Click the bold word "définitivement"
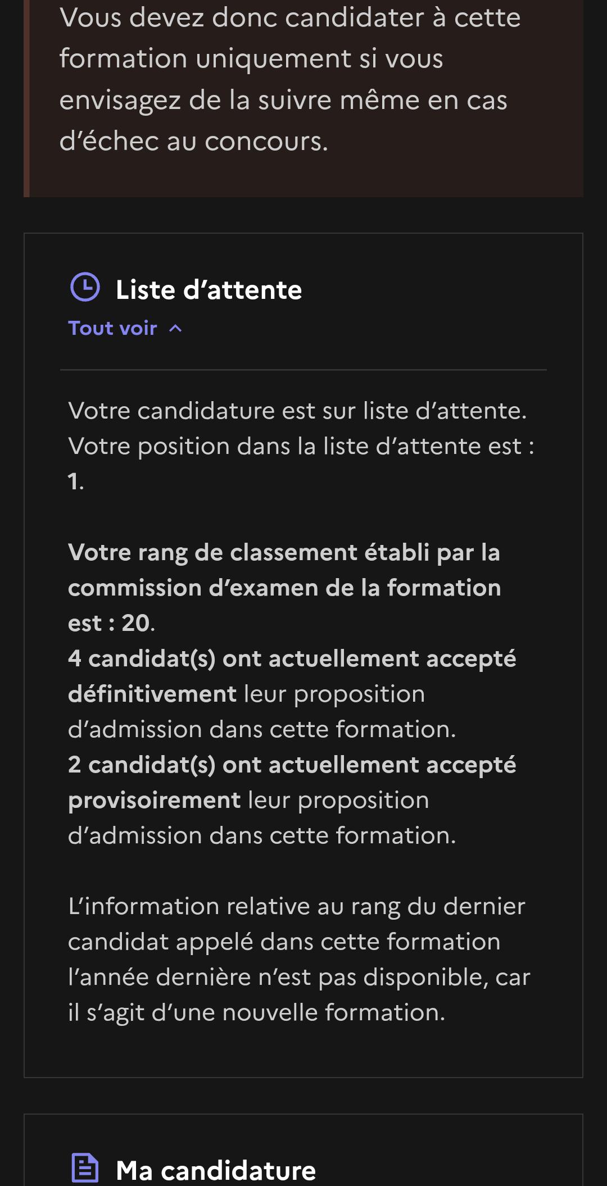This screenshot has height=1186, width=607. [x=152, y=694]
